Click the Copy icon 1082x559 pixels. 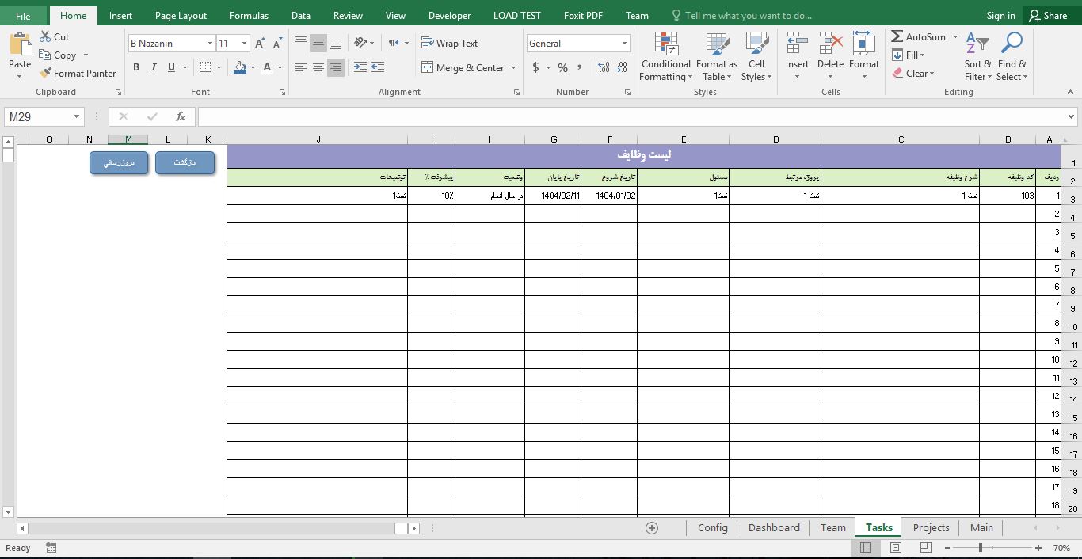coord(45,55)
